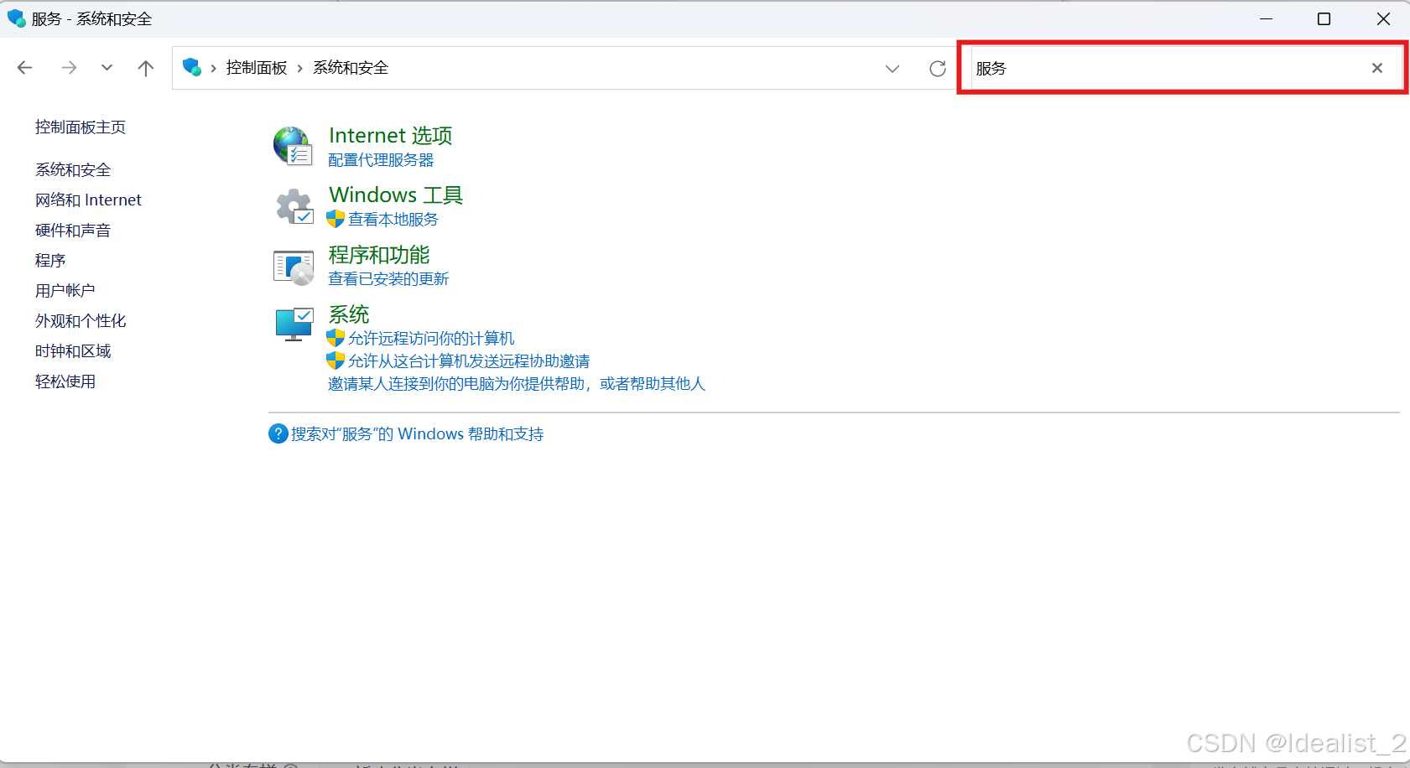Open 程序 in the sidebar
Image resolution: width=1410 pixels, height=768 pixels.
pos(50,261)
